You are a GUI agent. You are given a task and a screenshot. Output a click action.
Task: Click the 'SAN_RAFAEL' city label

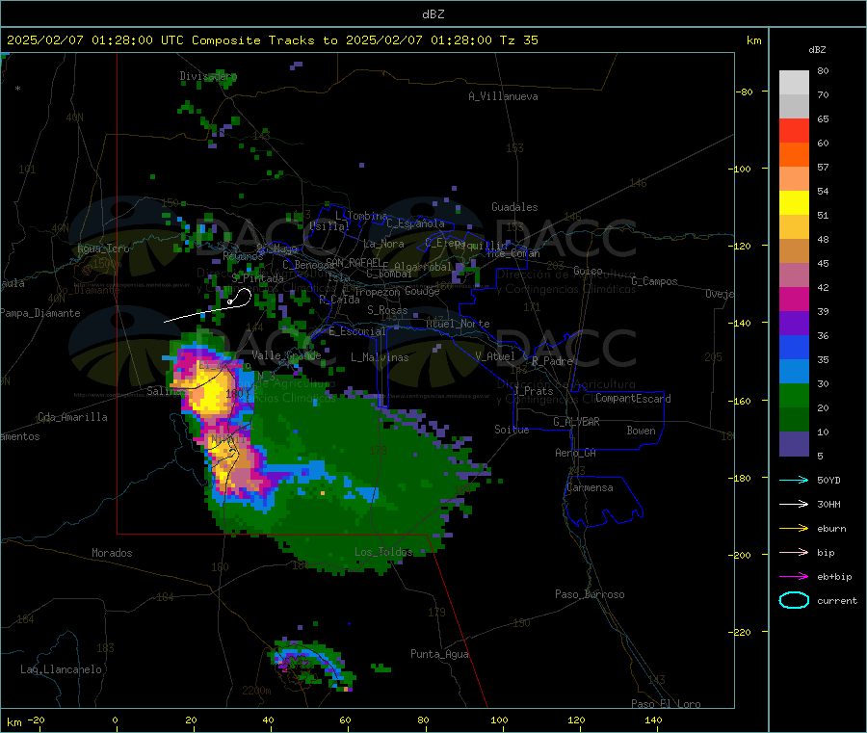(353, 262)
